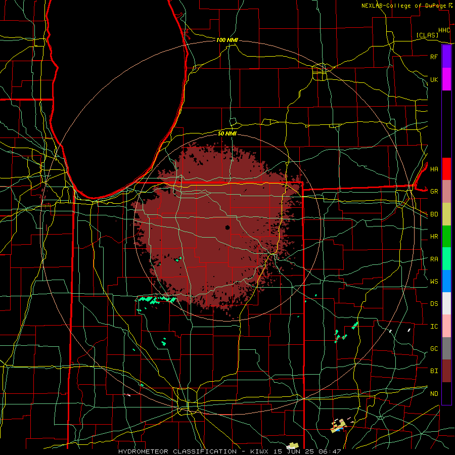Click the NEXLAB-College of DuPage credit text
This screenshot has height=455, width=455.
tap(404, 6)
